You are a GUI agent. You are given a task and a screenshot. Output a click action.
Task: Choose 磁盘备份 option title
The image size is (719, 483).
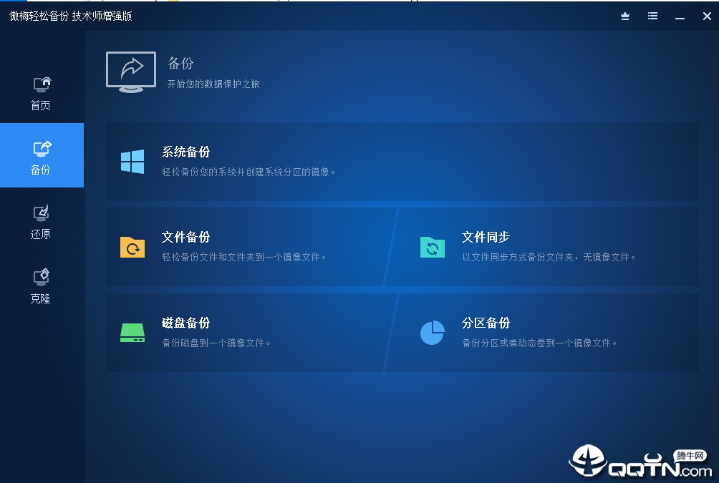tap(186, 323)
